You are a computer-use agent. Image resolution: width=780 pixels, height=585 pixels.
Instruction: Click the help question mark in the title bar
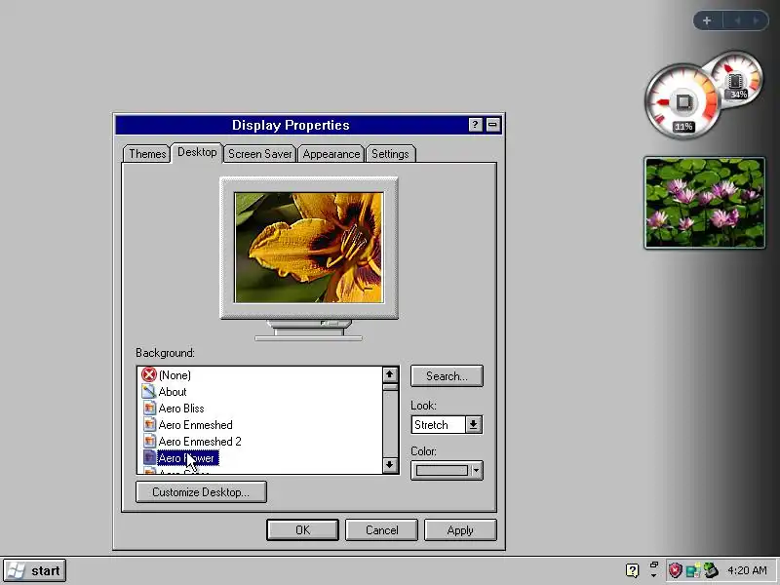coord(475,125)
